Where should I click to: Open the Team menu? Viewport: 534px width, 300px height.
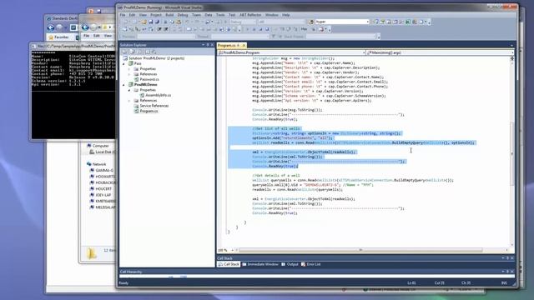point(196,15)
